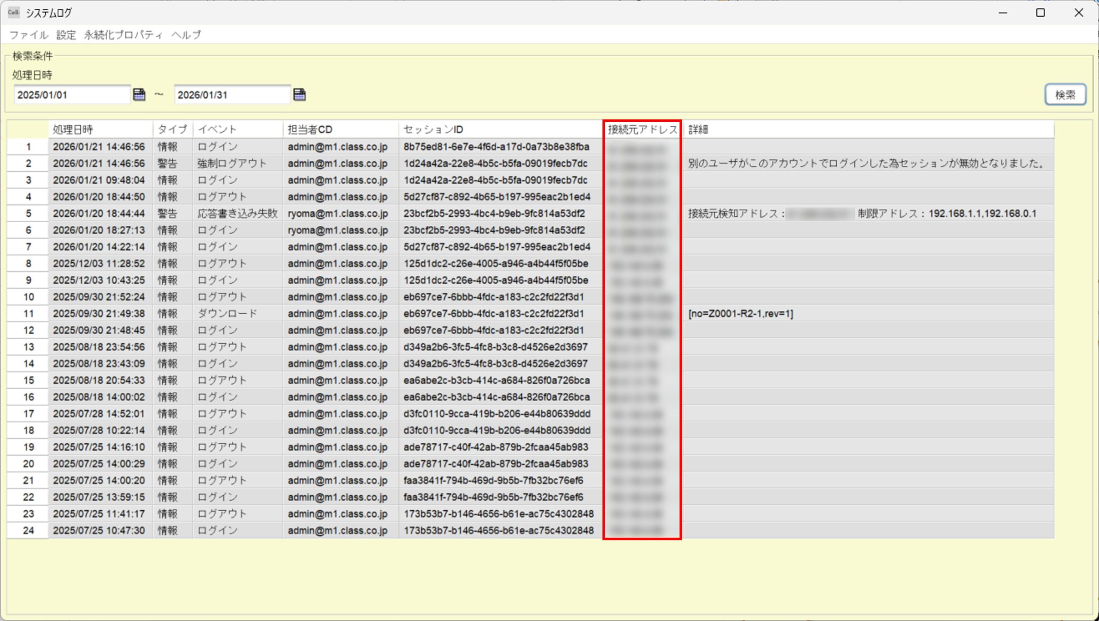Viewport: 1099px width, 621px height.
Task: Select row 2 強制ログアウト entry
Action: 232,164
